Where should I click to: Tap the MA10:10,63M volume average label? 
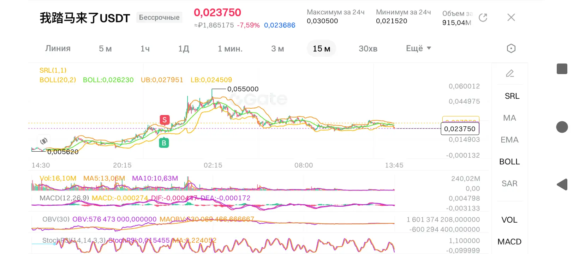tap(155, 178)
